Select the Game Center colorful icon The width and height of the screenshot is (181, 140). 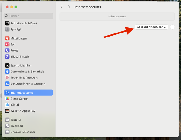8,99
